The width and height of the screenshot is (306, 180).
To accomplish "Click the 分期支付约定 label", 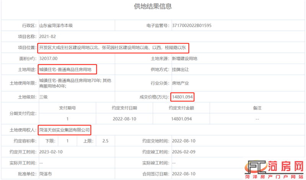I will click(23, 113).
